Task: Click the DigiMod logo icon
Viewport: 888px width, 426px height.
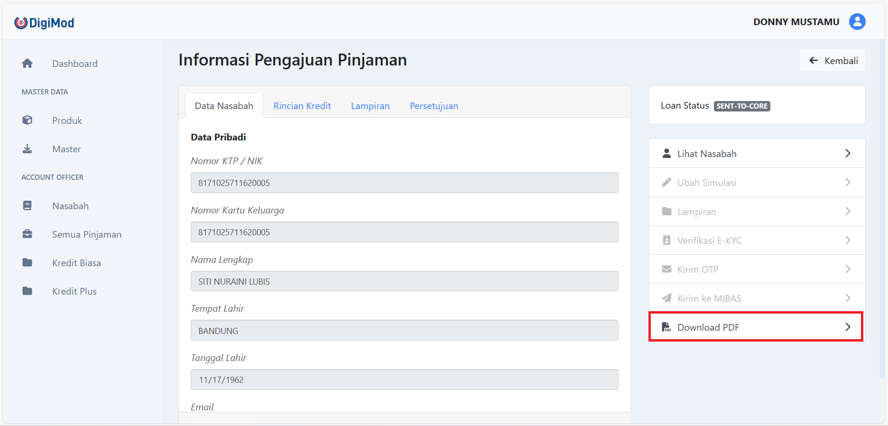Action: click(x=20, y=23)
